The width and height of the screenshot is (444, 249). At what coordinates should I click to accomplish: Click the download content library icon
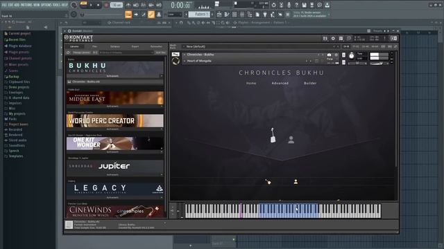[x=327, y=5]
